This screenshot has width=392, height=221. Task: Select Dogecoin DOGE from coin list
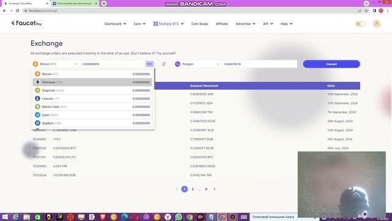(92, 90)
